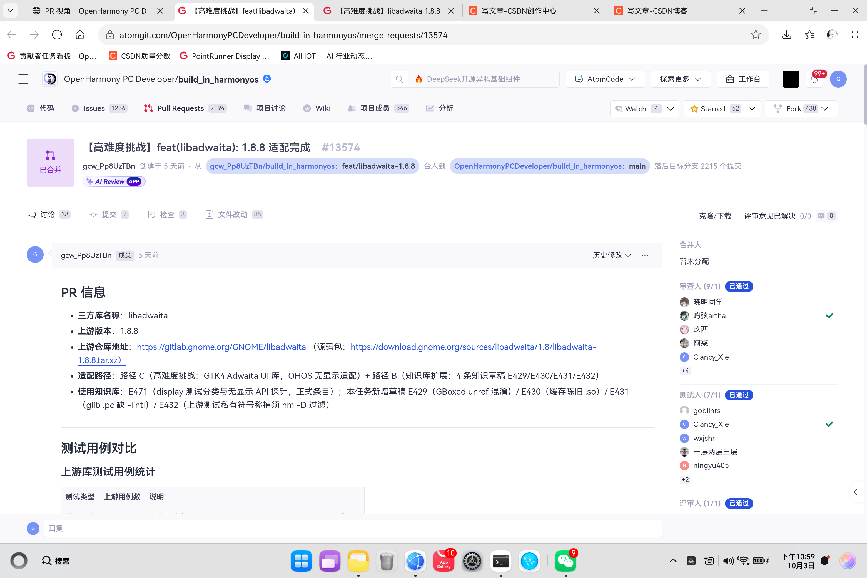
Task: Click the AI Review APP badge
Action: 114,181
